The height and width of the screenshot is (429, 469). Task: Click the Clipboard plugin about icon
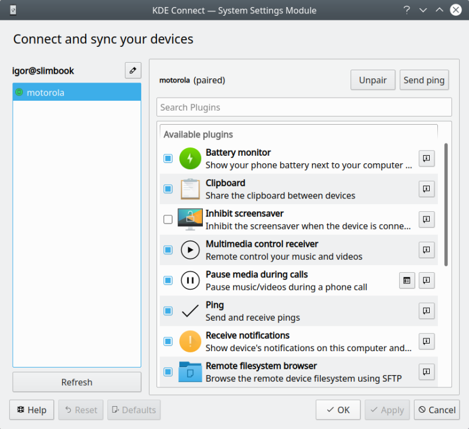pos(427,189)
